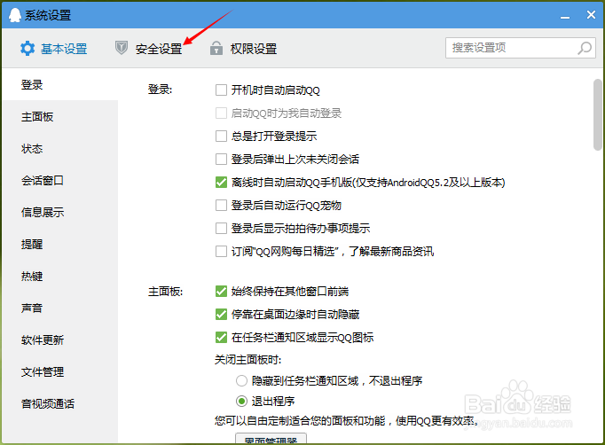Switch to the 权限设置 tab

[x=243, y=49]
